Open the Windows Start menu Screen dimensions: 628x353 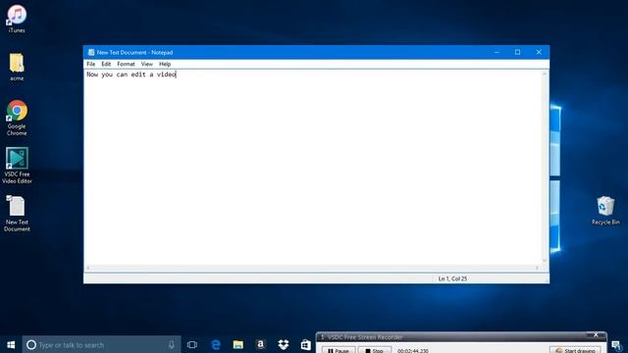click(x=11, y=344)
